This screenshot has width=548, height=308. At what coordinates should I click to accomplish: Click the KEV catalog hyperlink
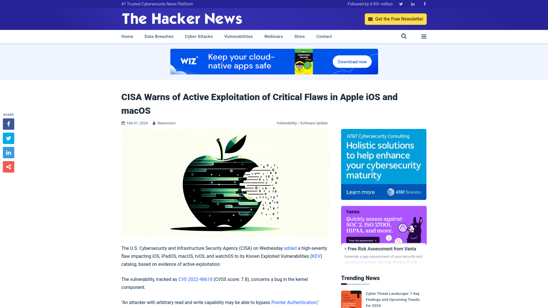316,256
